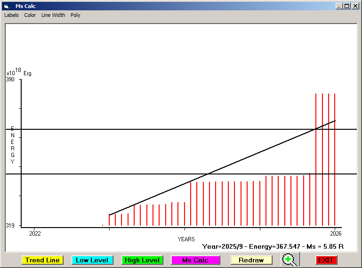Open the Labels menu
The height and width of the screenshot is (268, 362).
coord(11,15)
